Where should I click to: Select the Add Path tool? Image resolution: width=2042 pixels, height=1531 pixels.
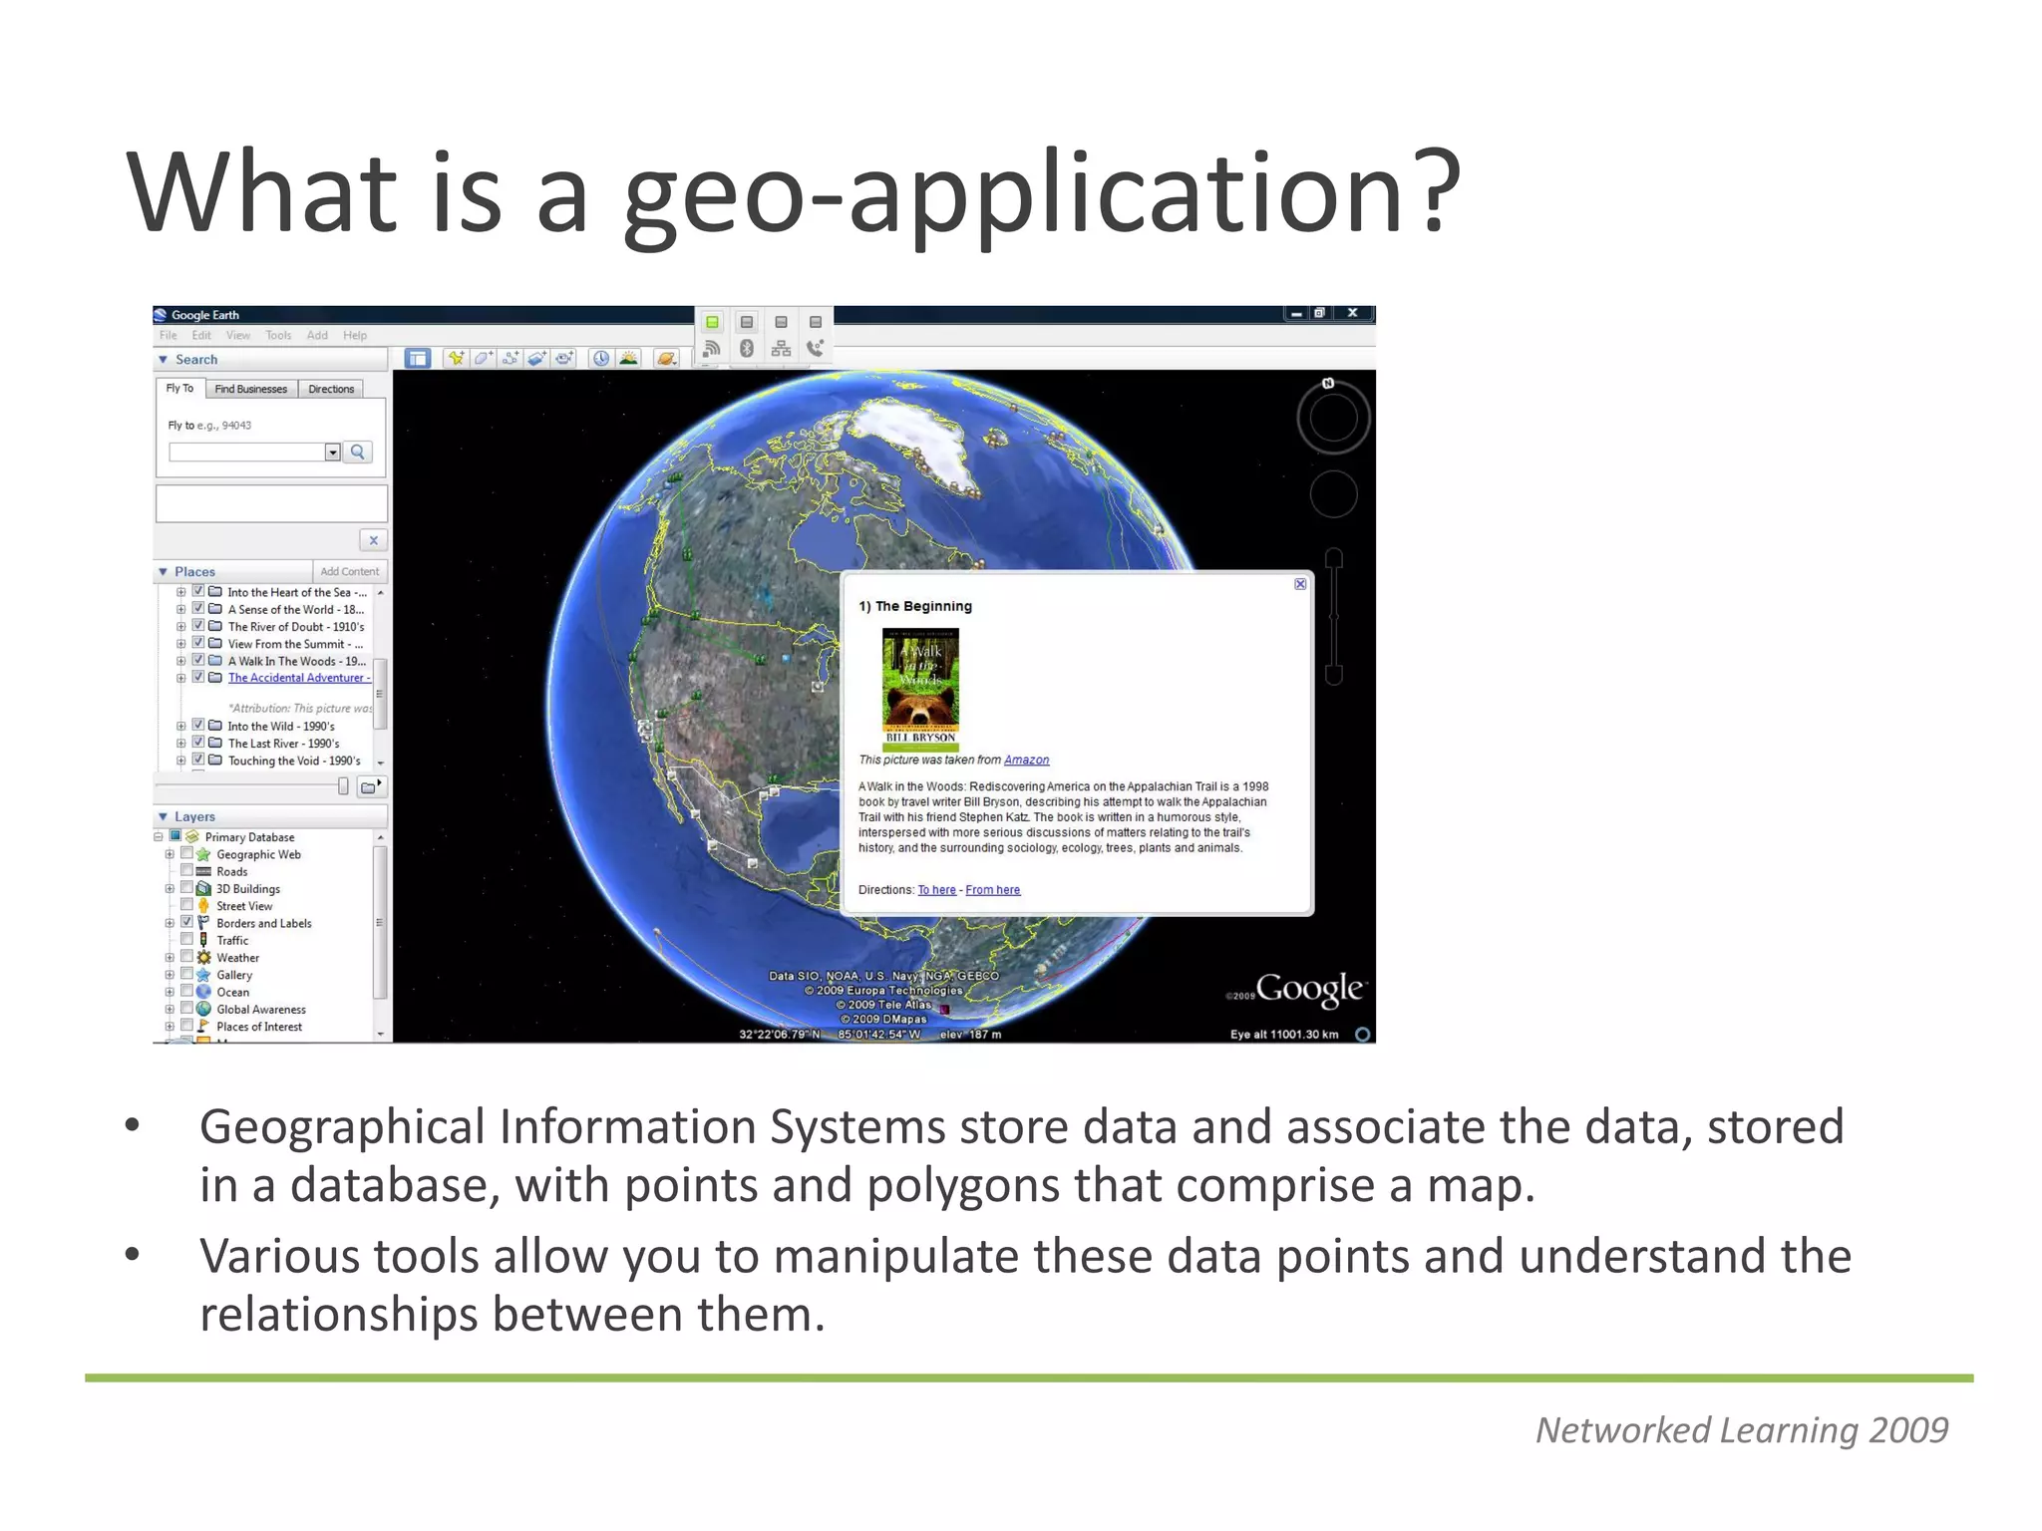[510, 358]
